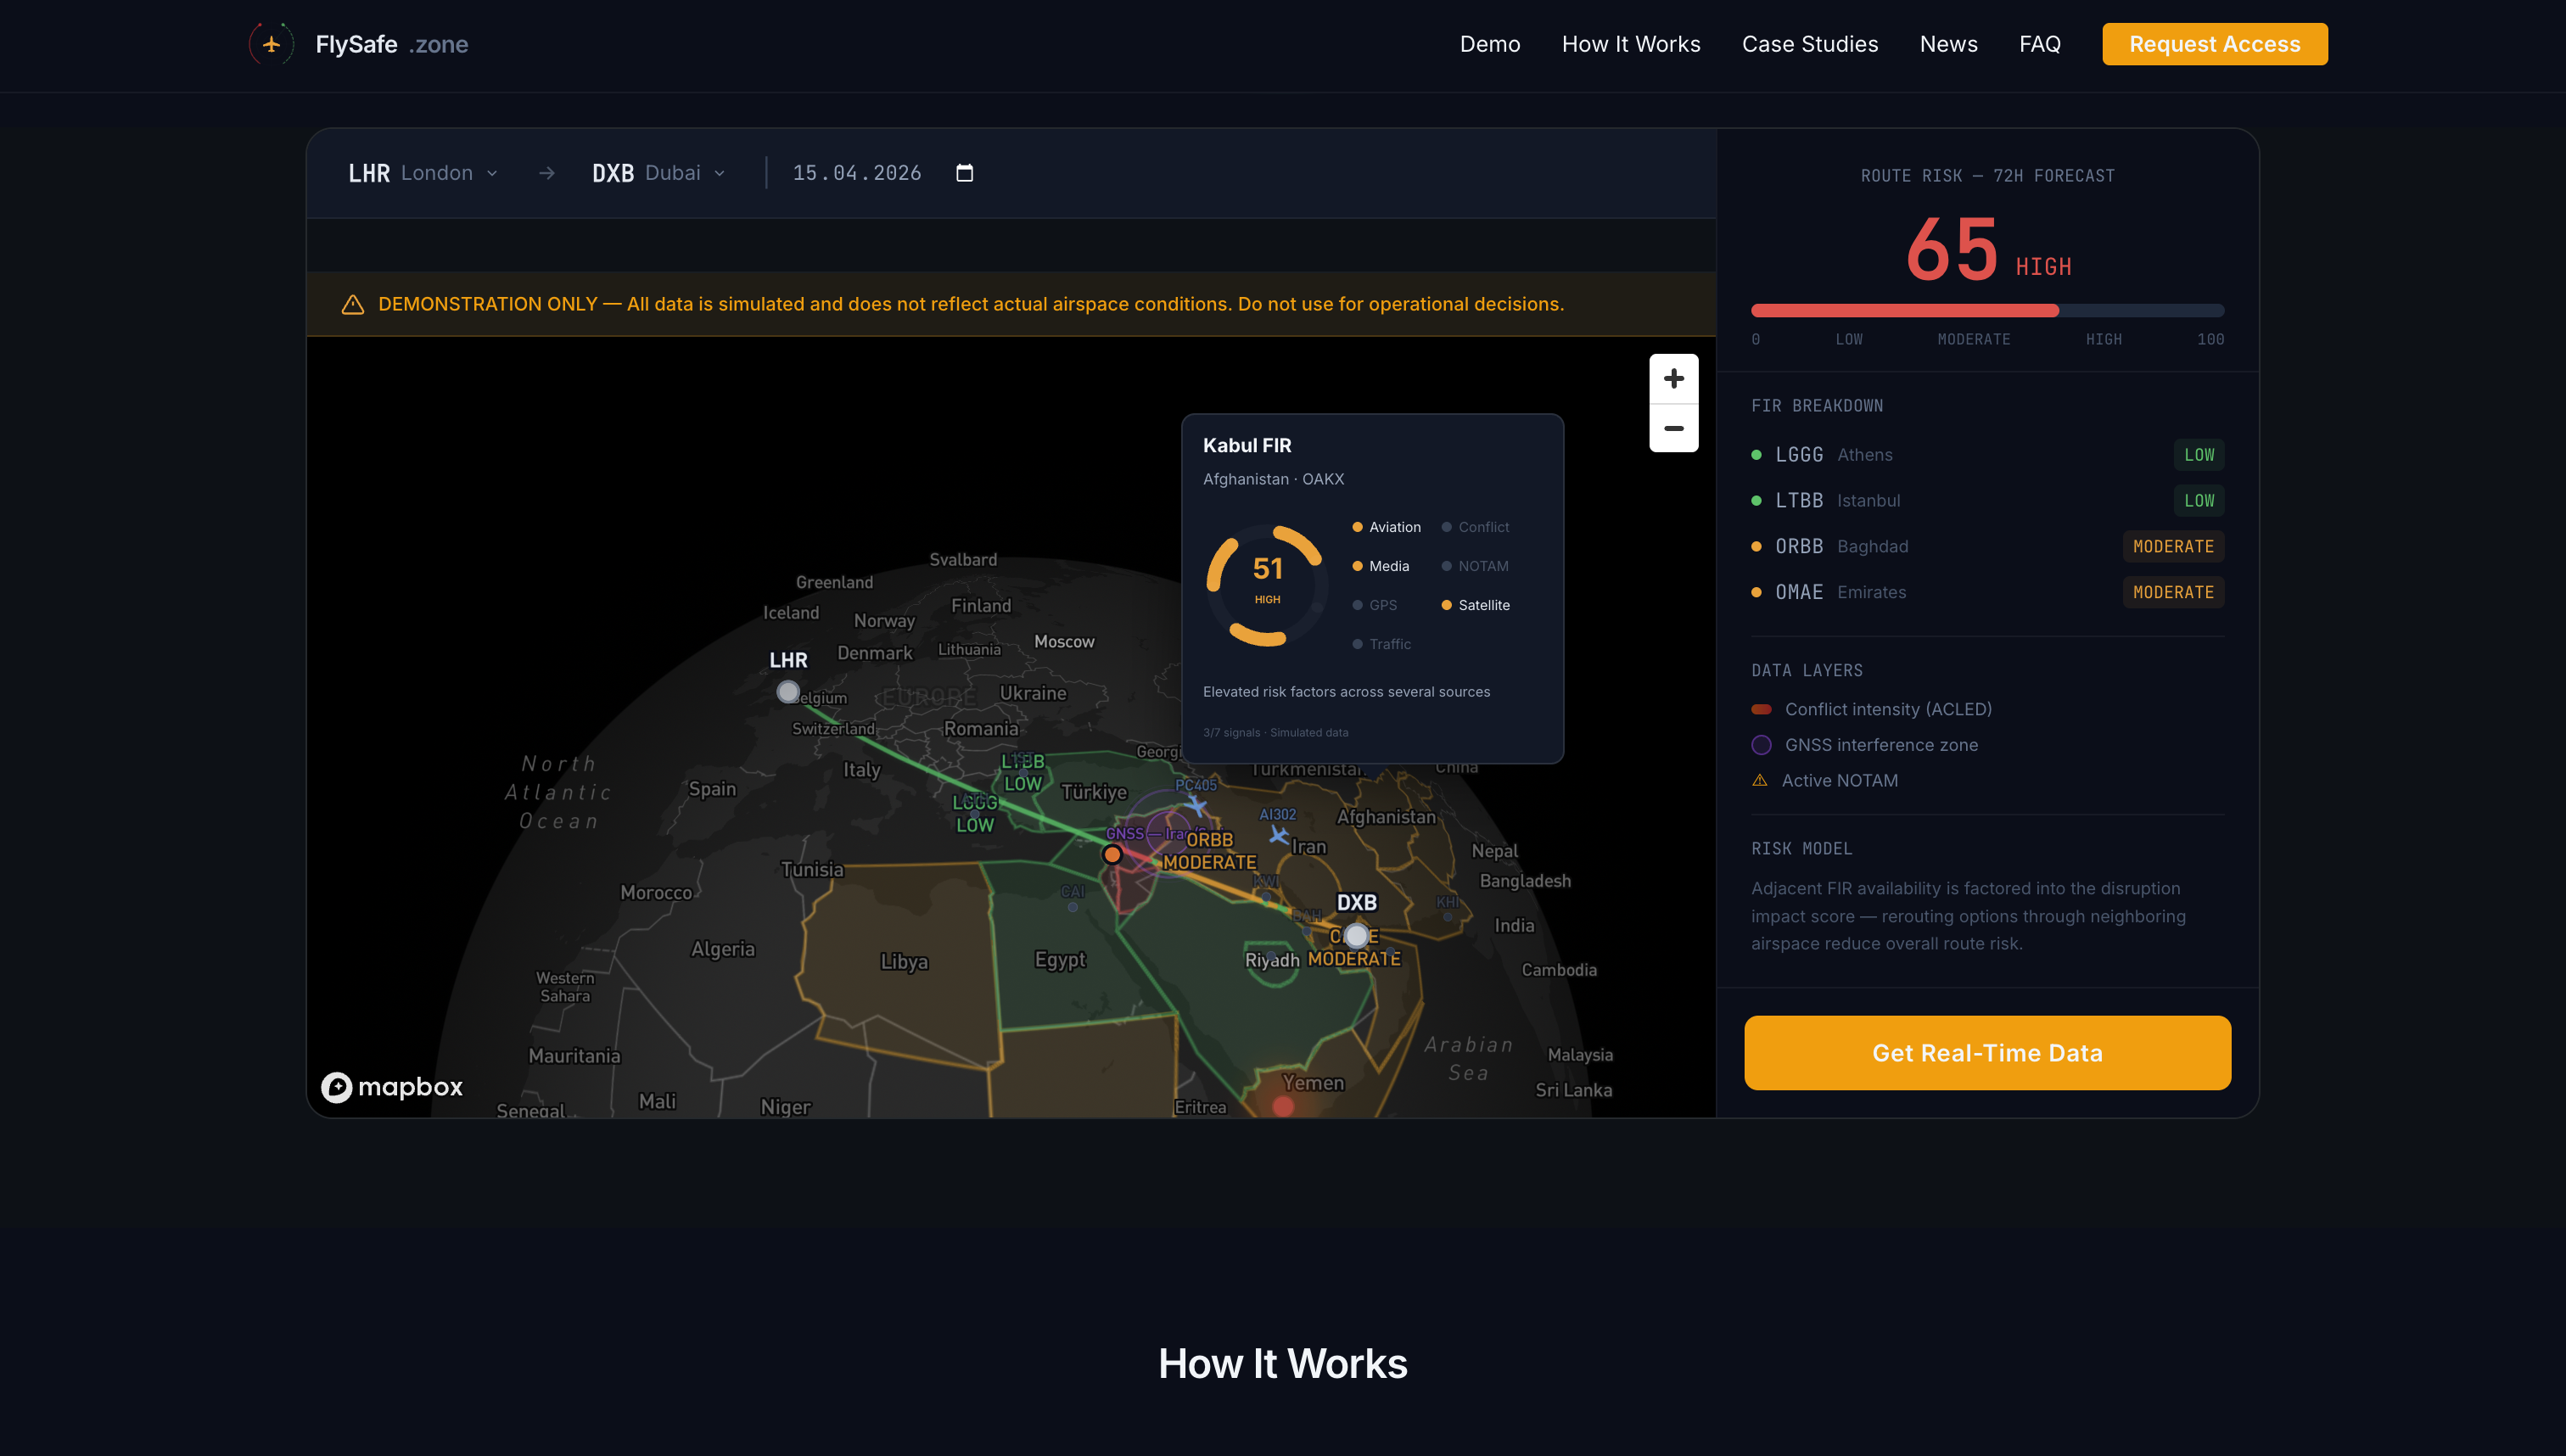Expand the DXB Dubai airport selector
The image size is (2566, 1456).
657,172
